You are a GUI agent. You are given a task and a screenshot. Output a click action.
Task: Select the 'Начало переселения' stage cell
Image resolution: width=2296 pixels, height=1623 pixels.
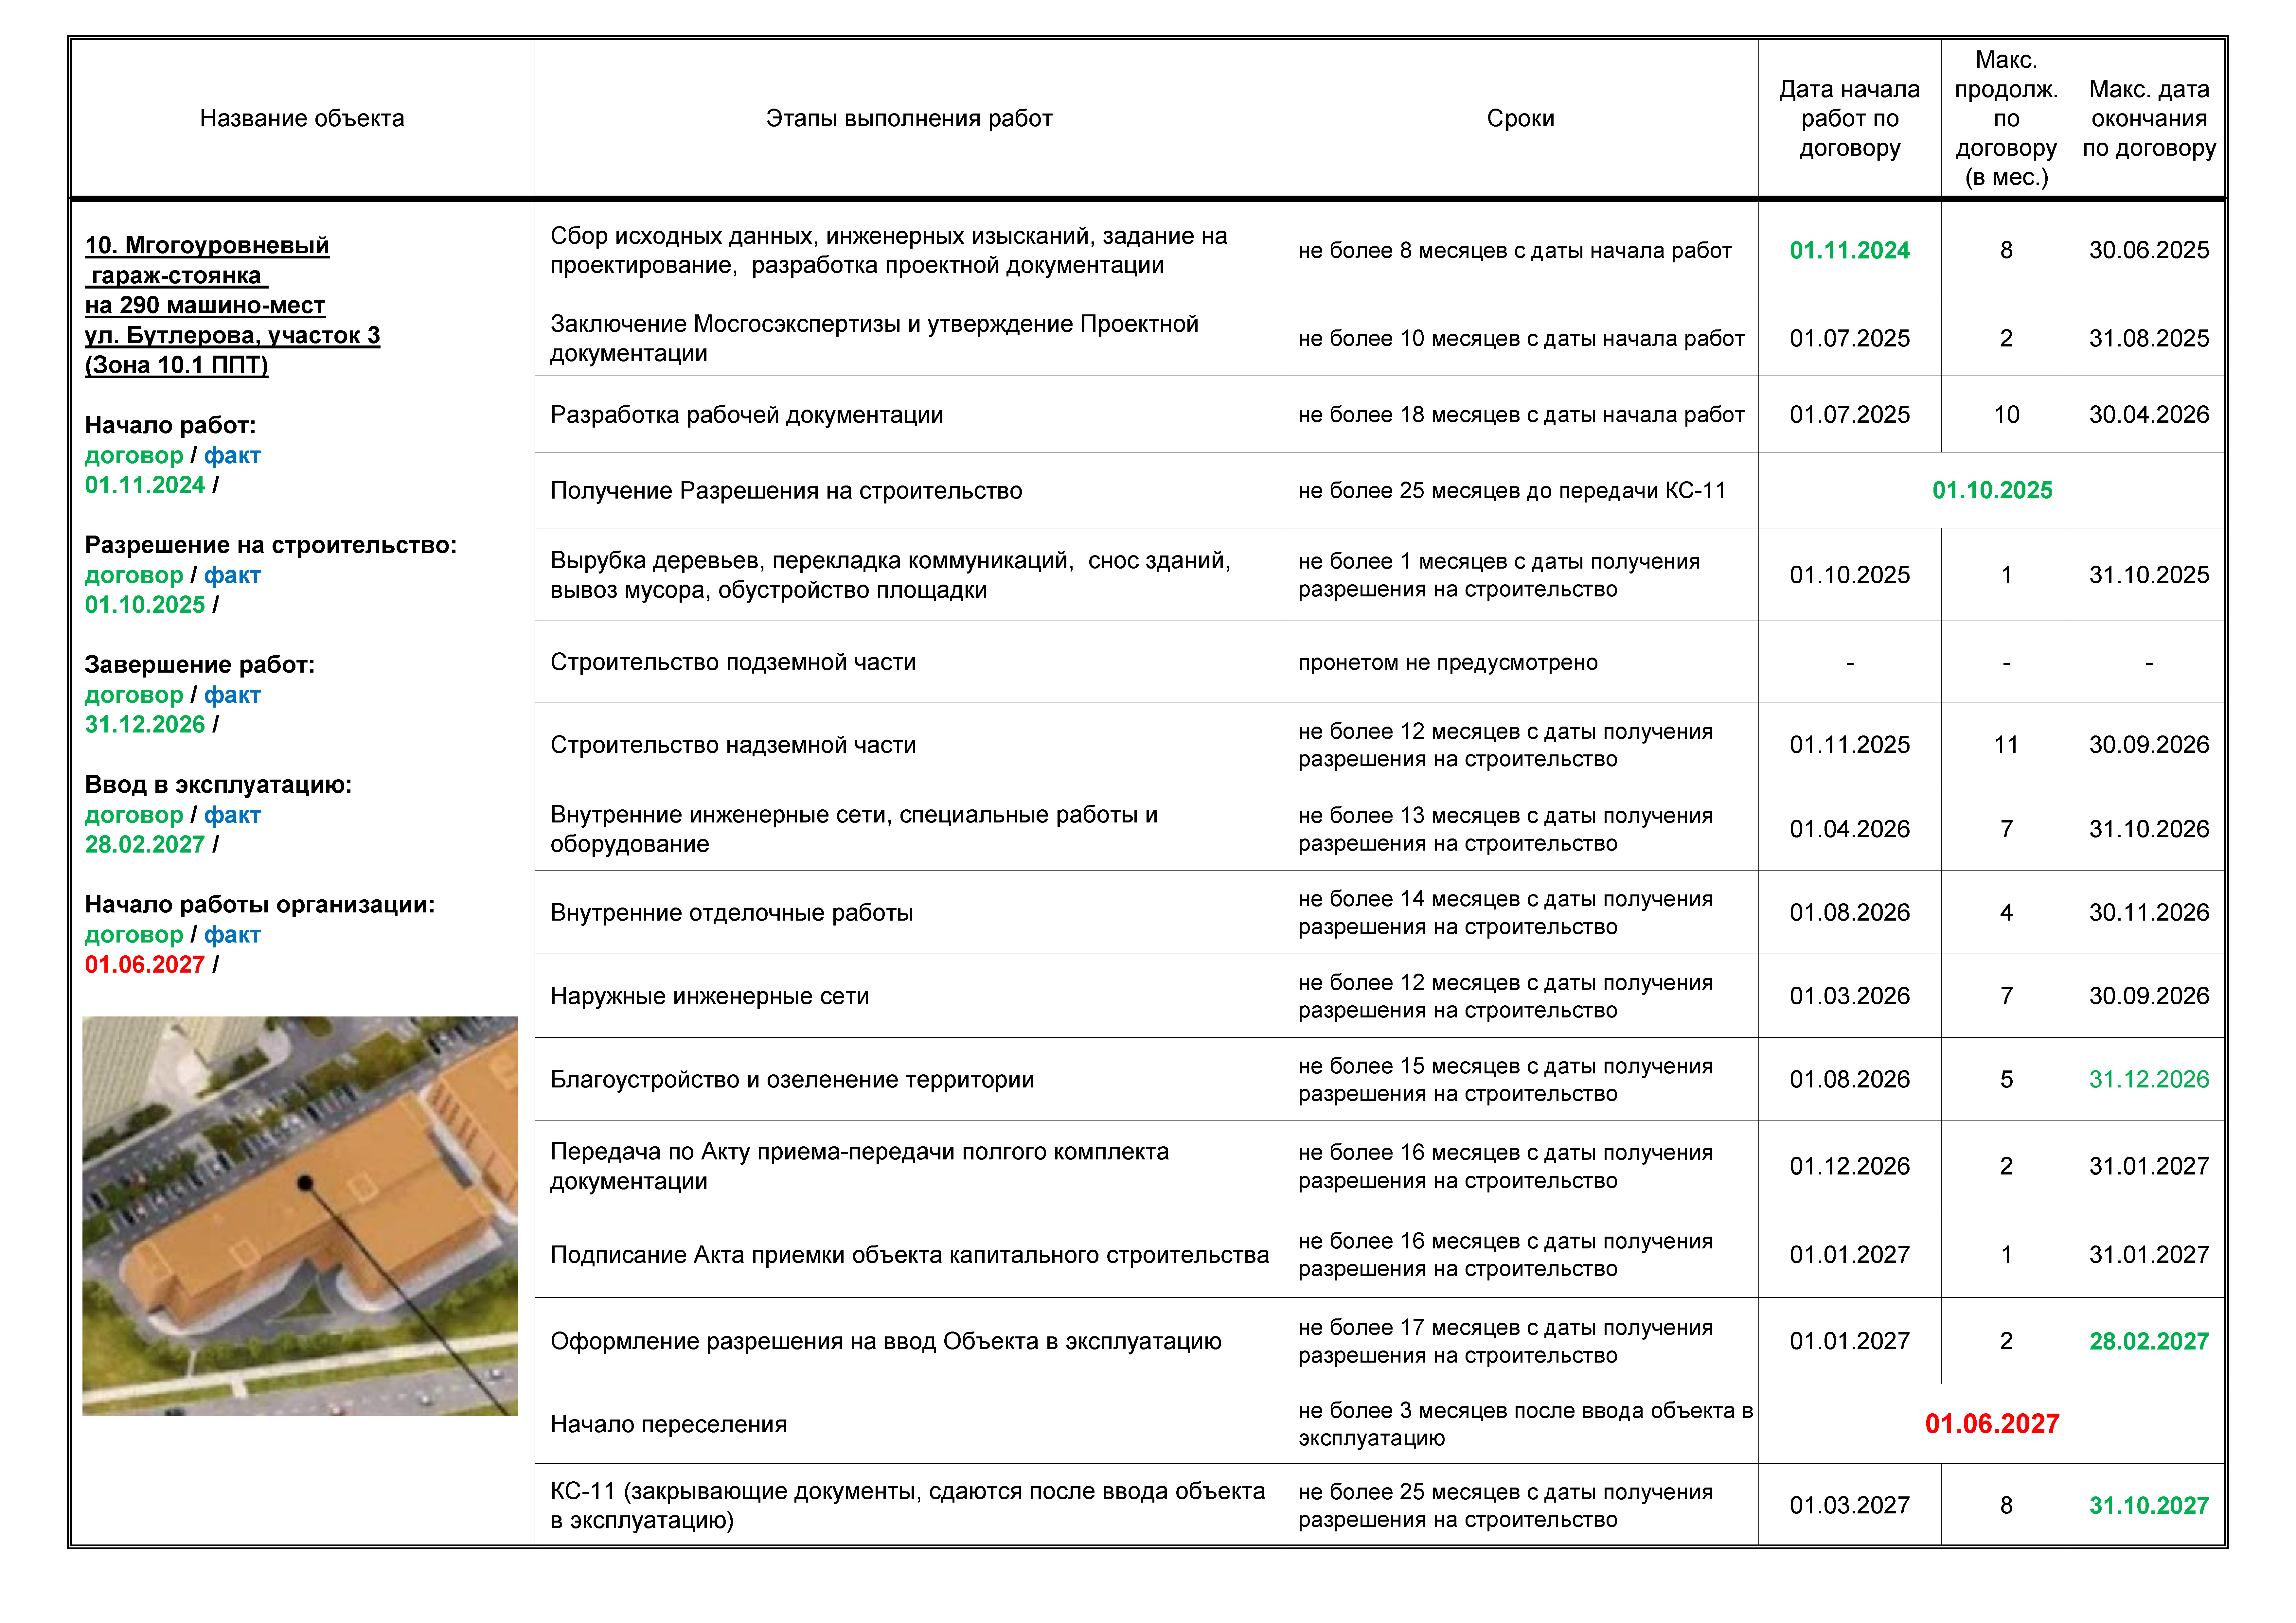(668, 1424)
